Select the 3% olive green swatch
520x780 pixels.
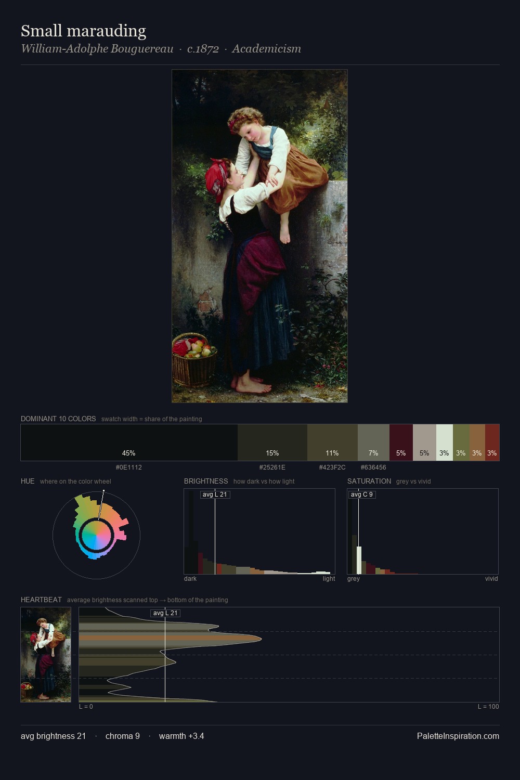(x=461, y=443)
